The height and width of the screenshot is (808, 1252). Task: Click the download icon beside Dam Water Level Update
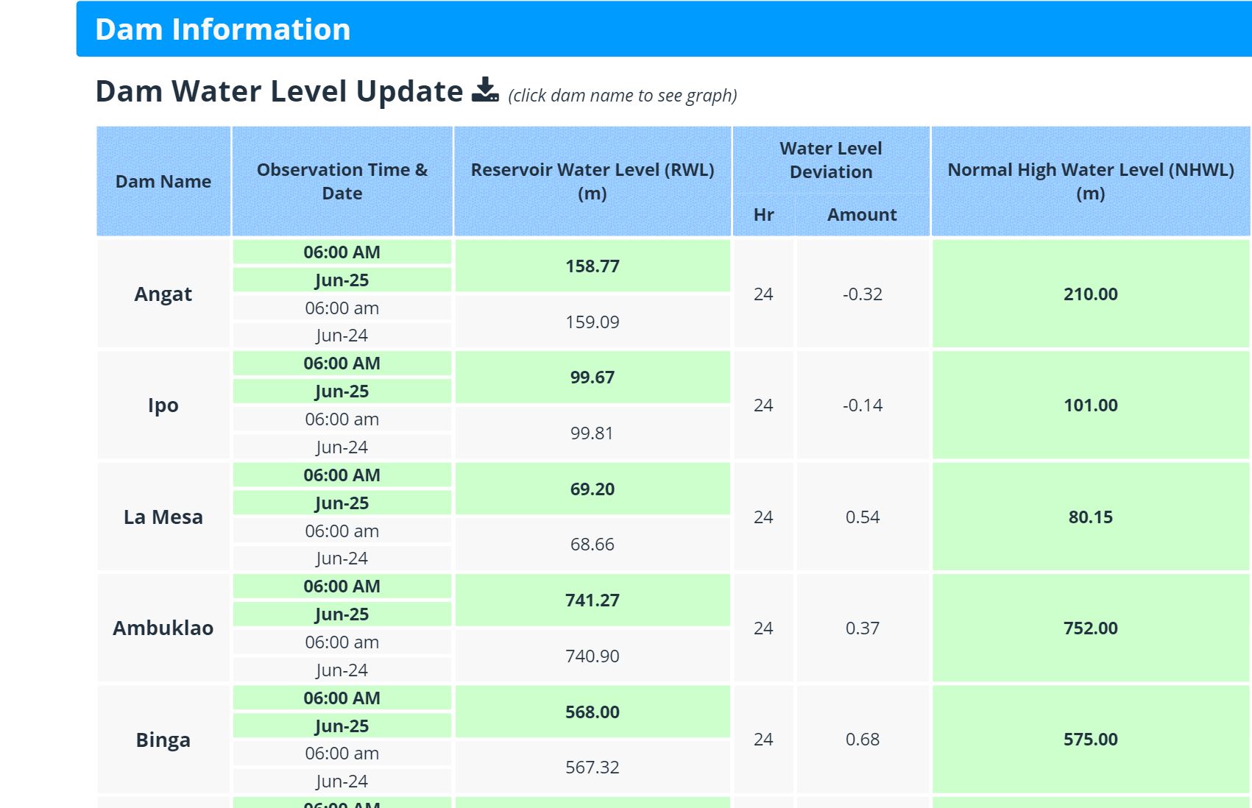tap(485, 91)
